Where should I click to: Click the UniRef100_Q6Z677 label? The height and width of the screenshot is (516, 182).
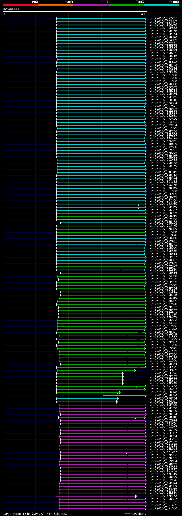[163, 106]
